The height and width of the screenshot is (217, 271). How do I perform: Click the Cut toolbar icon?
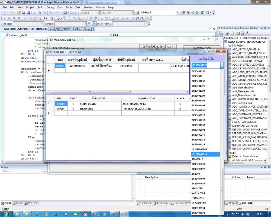coord(35,13)
